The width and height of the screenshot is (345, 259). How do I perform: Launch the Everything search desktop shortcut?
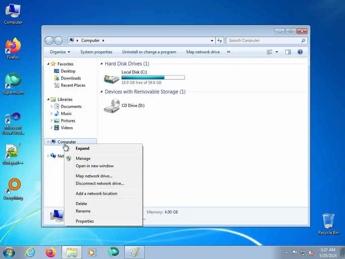click(x=13, y=189)
